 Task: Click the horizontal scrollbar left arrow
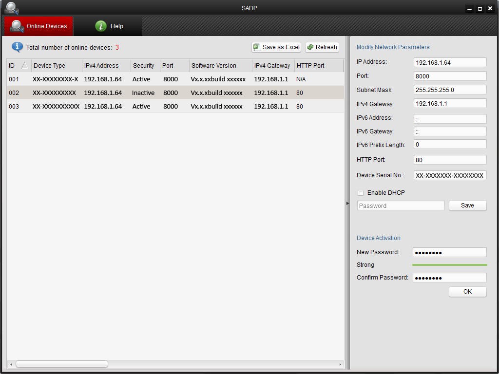11,364
